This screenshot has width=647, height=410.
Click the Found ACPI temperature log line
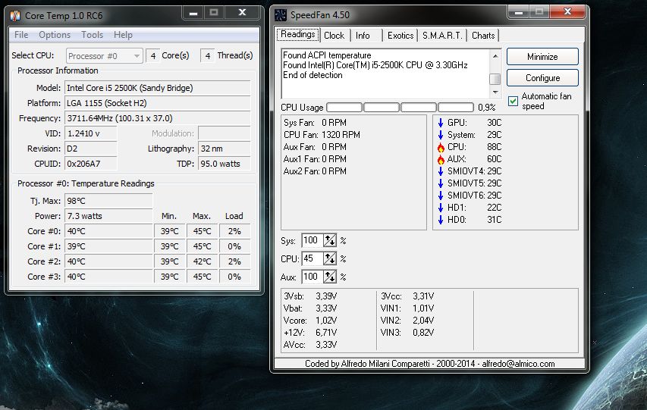[x=327, y=55]
